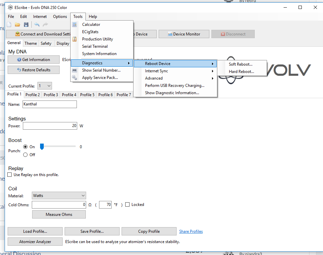
Task: Click the Production Utility menu icon
Action: pyautogui.click(x=75, y=39)
